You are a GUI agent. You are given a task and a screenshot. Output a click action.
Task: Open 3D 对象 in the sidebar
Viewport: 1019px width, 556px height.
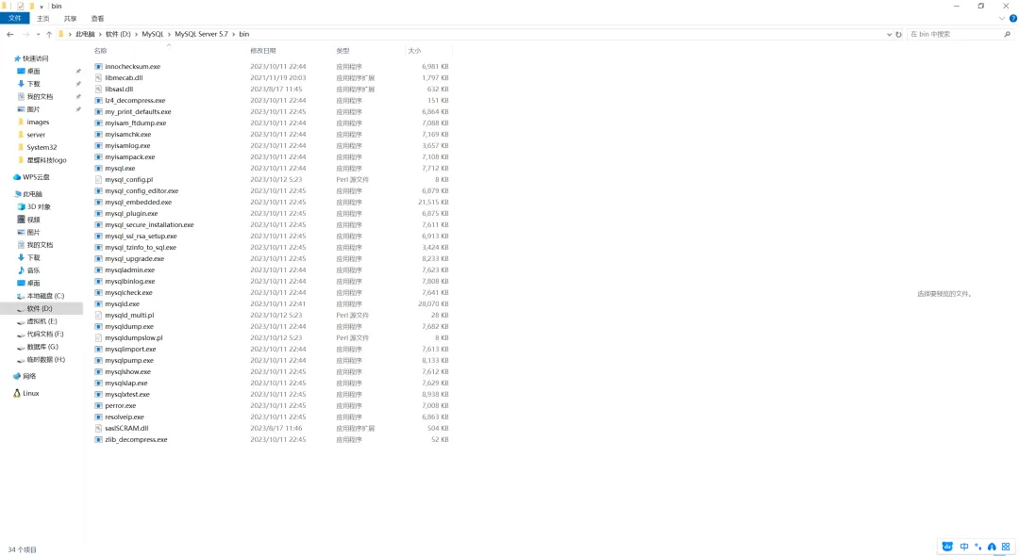point(39,207)
